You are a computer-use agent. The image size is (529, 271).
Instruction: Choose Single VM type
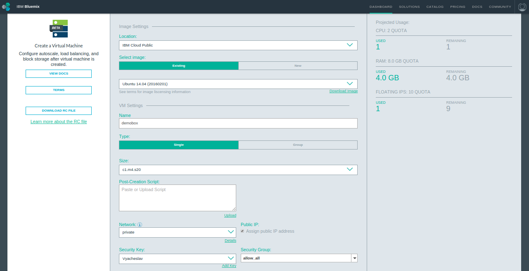point(179,145)
